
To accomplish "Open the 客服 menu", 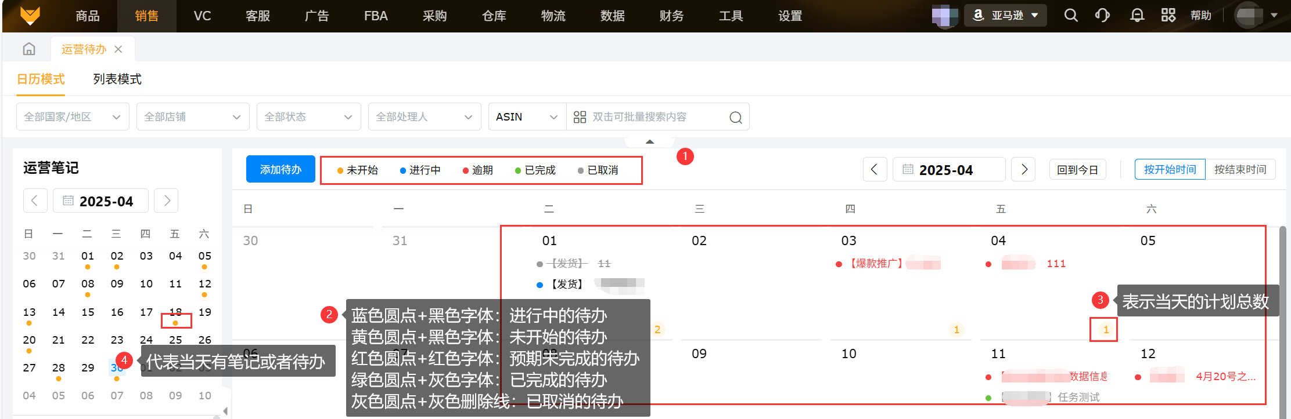I will coord(258,16).
